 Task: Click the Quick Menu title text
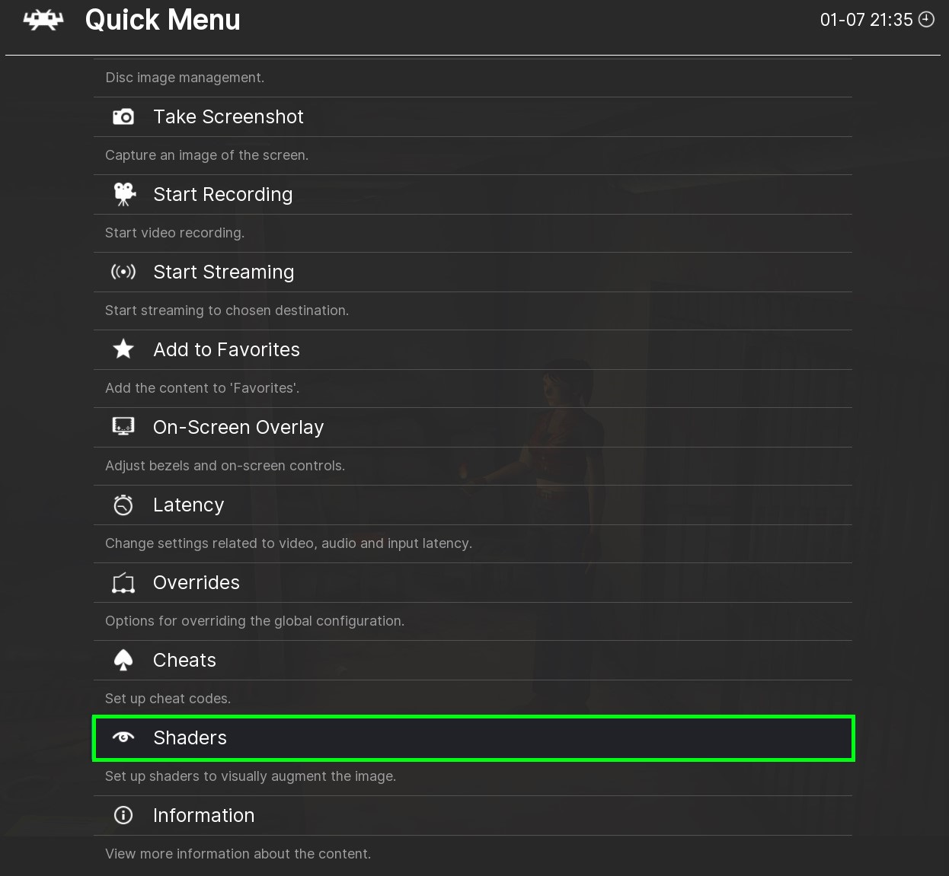[162, 20]
